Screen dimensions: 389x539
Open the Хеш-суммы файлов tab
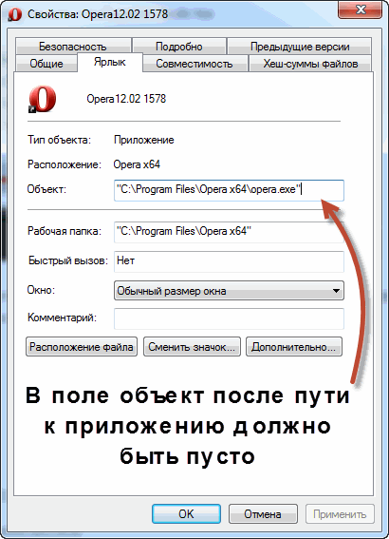[x=310, y=64]
